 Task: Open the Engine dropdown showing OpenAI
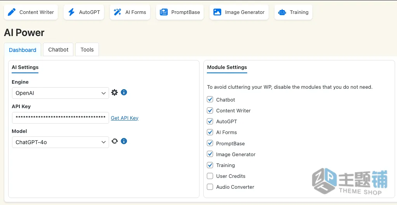[x=61, y=93]
